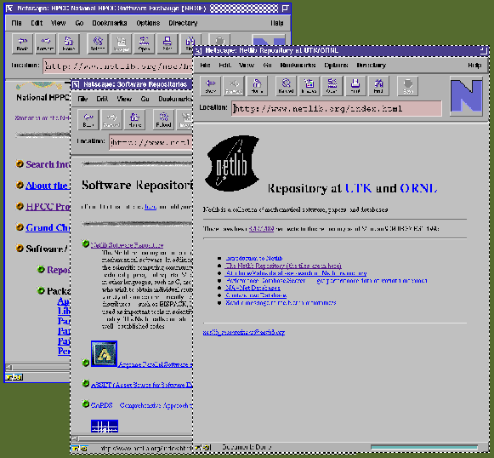Open View menu in Netlib Repository window
Viewport: 494px width, 458px height.
coord(247,65)
